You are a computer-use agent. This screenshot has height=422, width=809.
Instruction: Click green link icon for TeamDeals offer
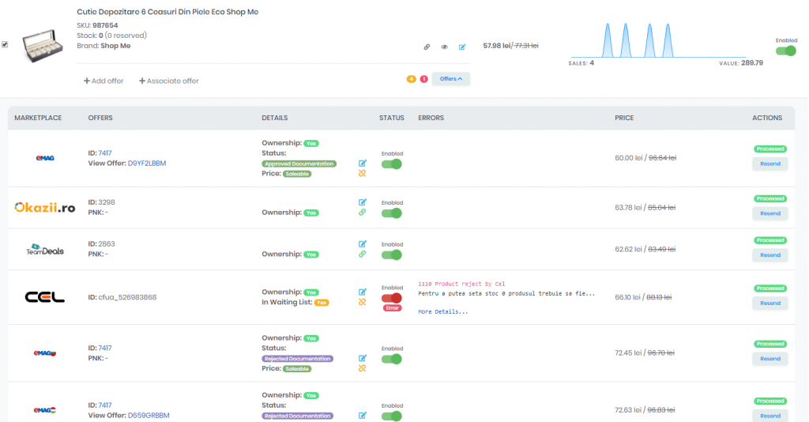click(x=362, y=254)
